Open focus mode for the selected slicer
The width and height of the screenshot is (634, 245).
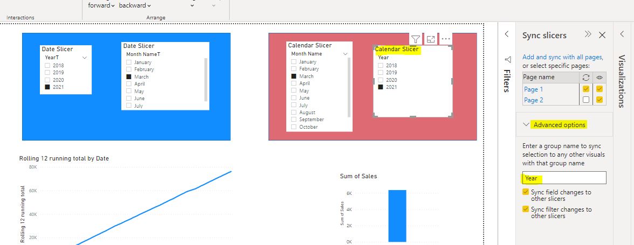[431, 39]
